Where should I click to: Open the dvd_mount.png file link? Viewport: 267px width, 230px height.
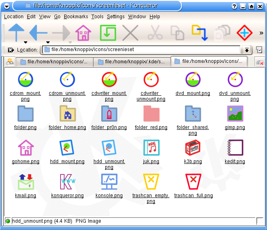pos(193,93)
